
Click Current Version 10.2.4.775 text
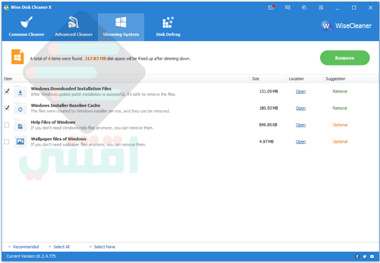(x=31, y=256)
